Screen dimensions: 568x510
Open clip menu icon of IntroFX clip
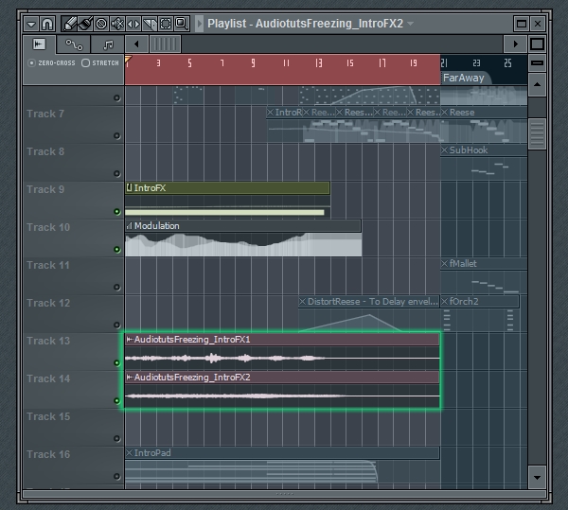pos(129,187)
